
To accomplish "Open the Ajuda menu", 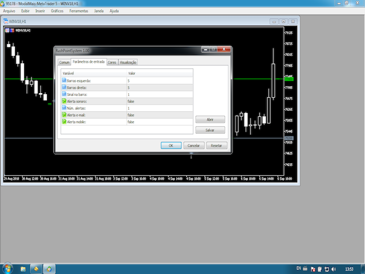I will pyautogui.click(x=114, y=11).
